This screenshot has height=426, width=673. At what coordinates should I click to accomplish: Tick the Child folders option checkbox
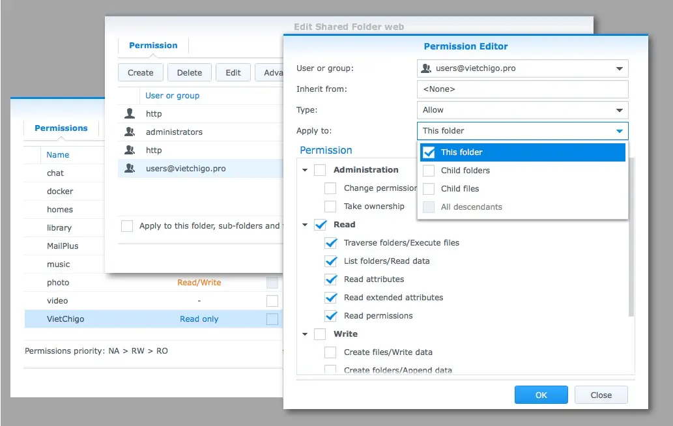[x=428, y=170]
